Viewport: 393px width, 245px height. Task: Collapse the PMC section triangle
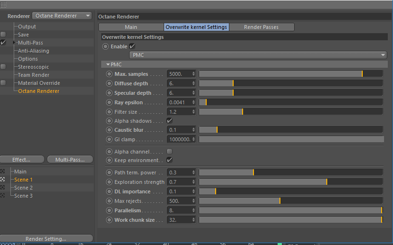click(x=108, y=64)
